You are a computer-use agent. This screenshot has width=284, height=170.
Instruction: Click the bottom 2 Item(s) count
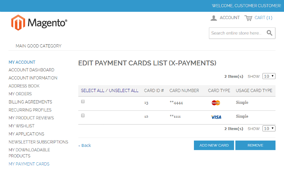pyautogui.click(x=234, y=129)
